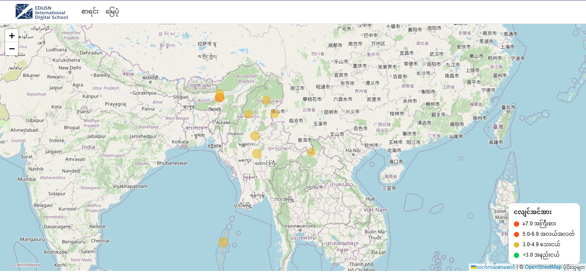Open the စာရင်း list page
Viewport: 586px width, 274px height.
tap(90, 12)
